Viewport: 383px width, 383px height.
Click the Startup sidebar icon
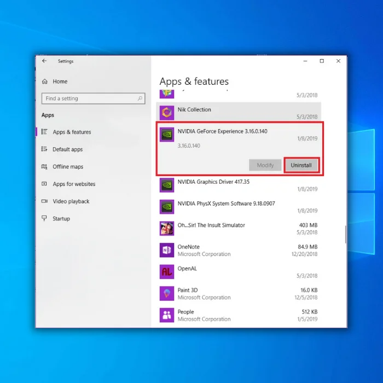coord(44,218)
